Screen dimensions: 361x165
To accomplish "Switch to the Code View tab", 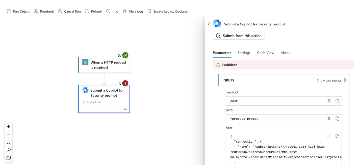I will pyautogui.click(x=265, y=53).
